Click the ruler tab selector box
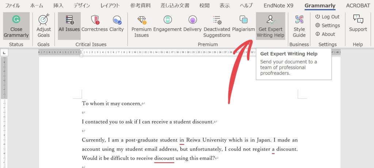Viewport: 374px width, 168px height. coord(4,52)
